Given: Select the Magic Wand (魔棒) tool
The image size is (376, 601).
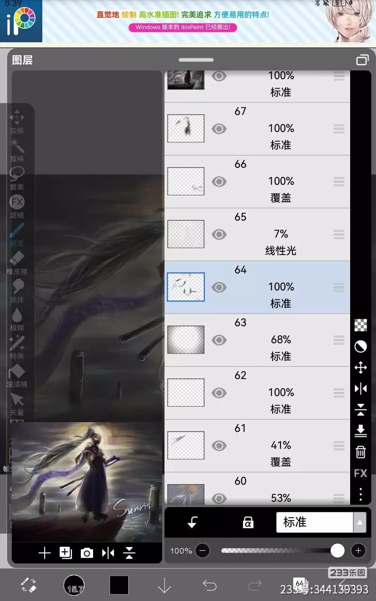Looking at the screenshot, I should click(x=17, y=149).
